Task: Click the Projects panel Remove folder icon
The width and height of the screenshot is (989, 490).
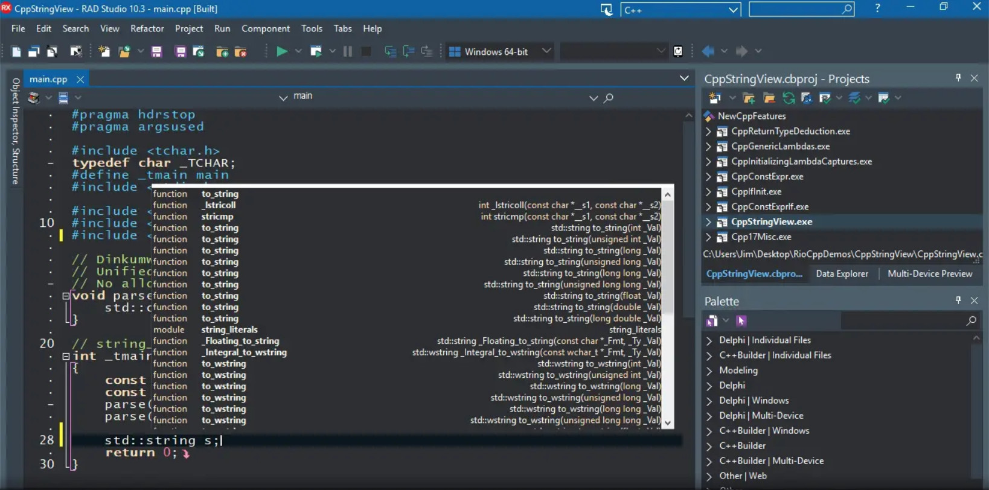Action: tap(769, 98)
